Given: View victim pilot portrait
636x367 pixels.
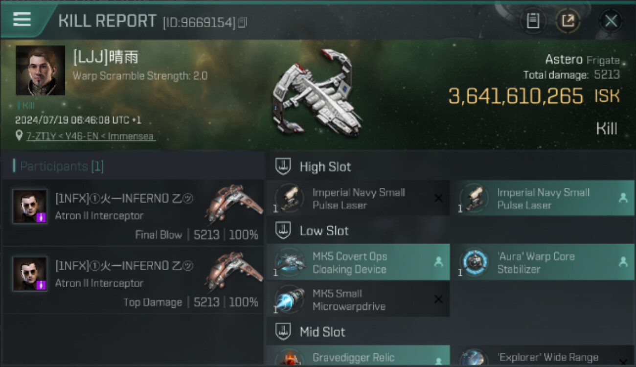Looking at the screenshot, I should [40, 70].
